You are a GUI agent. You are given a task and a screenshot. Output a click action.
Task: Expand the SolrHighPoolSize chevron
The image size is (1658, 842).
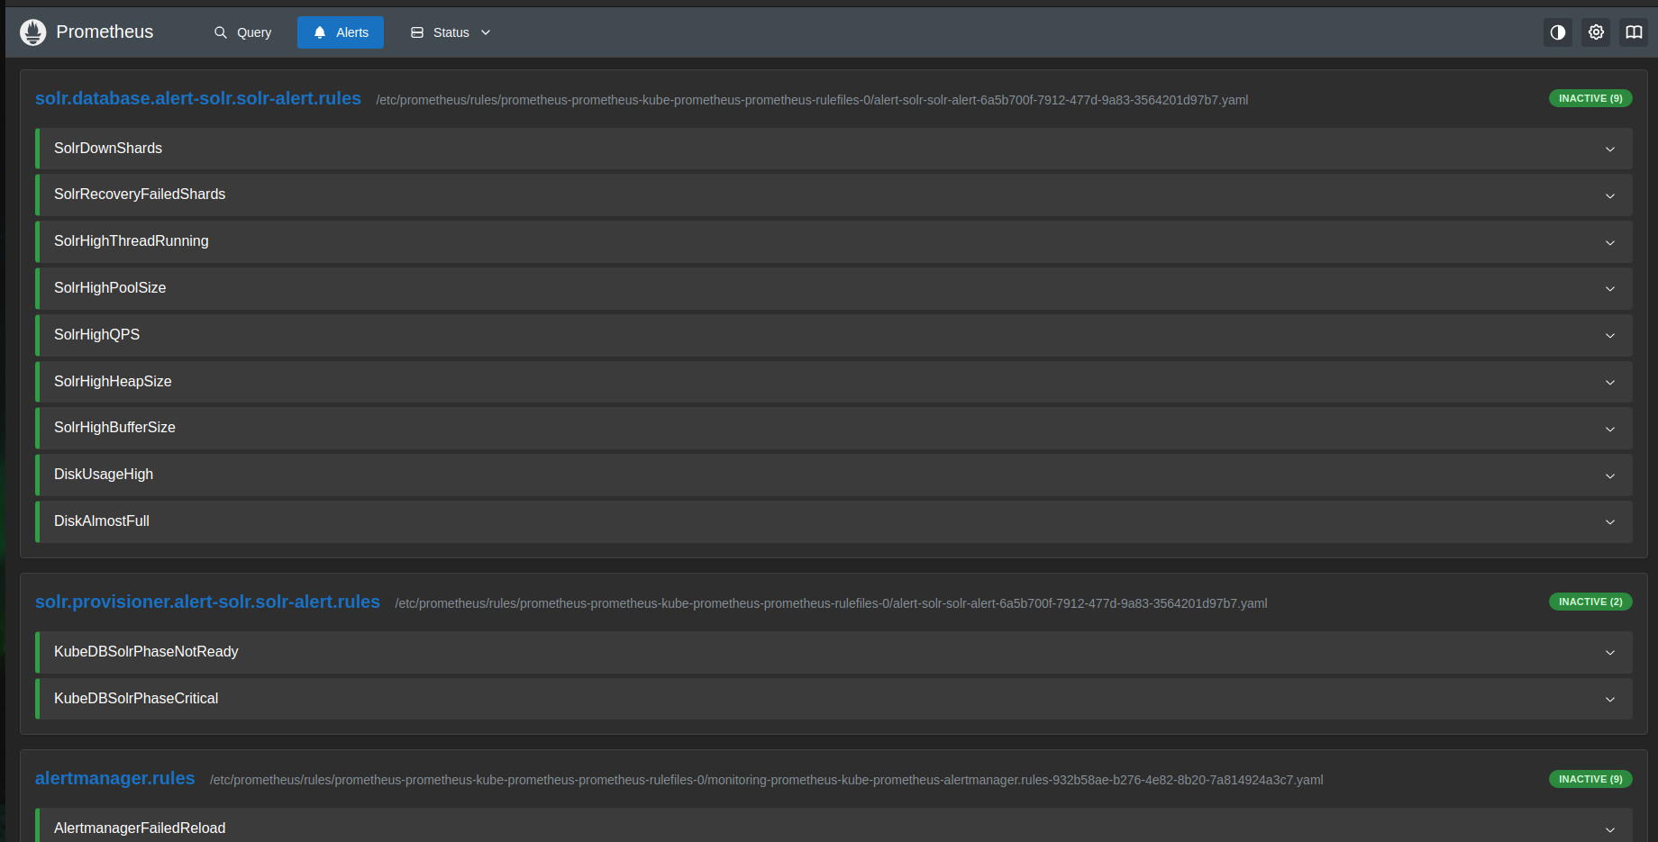pos(1610,289)
